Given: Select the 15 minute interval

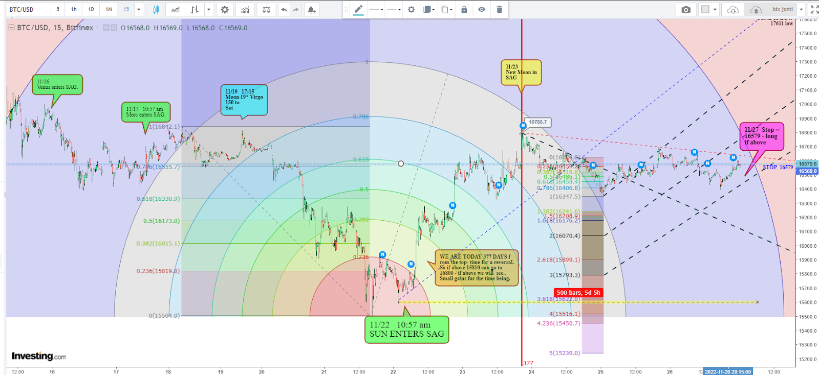Looking at the screenshot, I should click(x=126, y=9).
